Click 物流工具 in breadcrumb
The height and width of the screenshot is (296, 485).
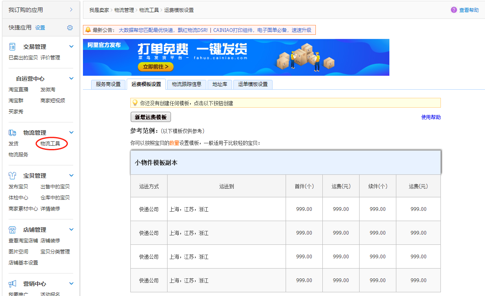[149, 10]
